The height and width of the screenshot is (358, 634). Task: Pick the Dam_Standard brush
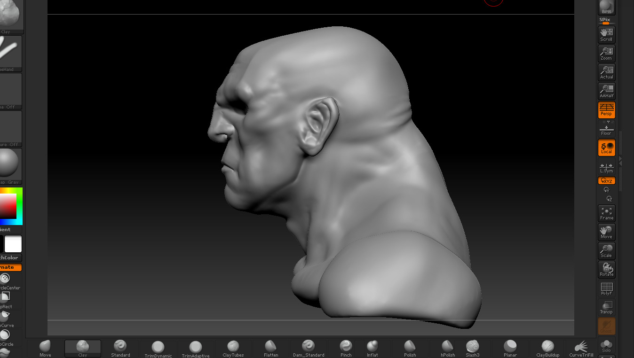tap(309, 349)
